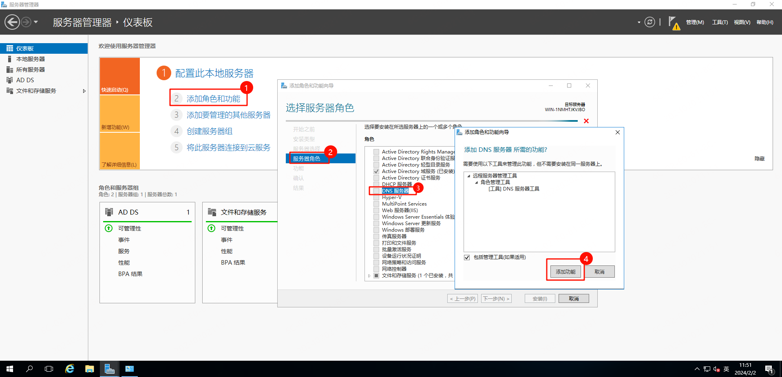The image size is (782, 377).
Task: Select Local Server icon in sidebar
Action: point(9,59)
